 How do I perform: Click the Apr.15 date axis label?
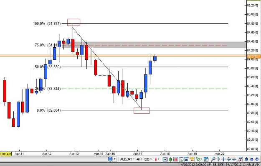(x=99, y=154)
